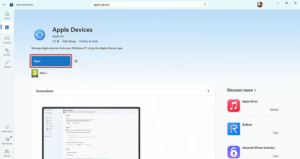Open the Gaming section

click(x=7, y=40)
